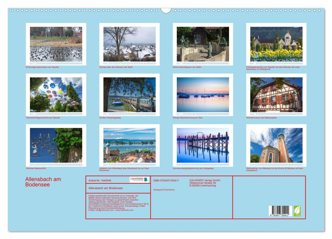Click the CALVENDO publisher logo
332x239 pixels.
138,179
